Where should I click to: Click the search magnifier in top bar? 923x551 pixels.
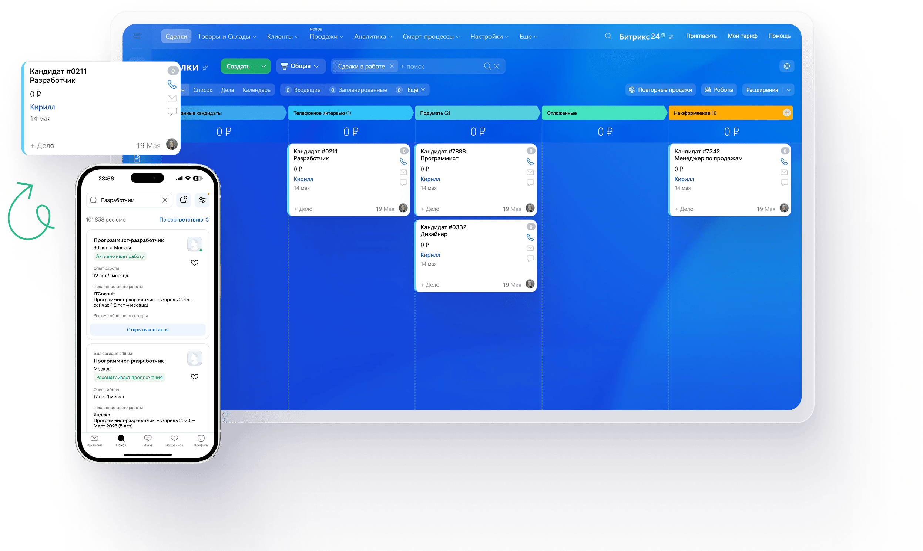[608, 36]
